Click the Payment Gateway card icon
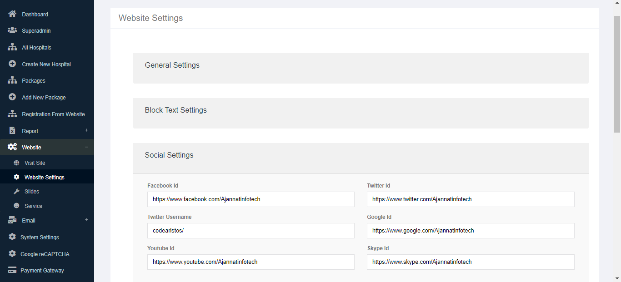Screen dimensions: 621x282 point(12,271)
